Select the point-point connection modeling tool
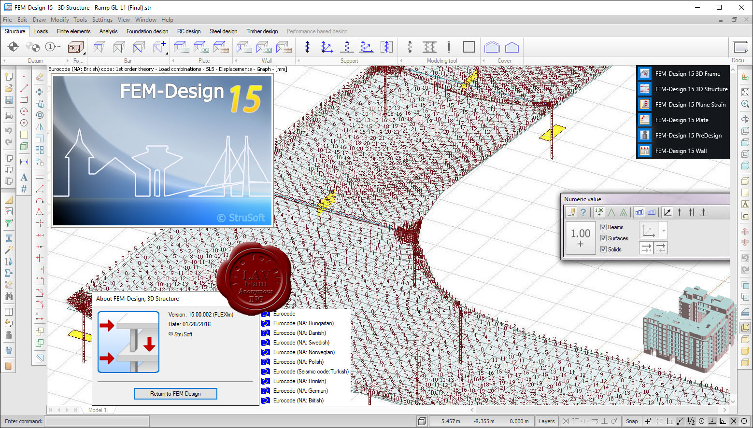Viewport: 753px width, 428px height. (410, 47)
